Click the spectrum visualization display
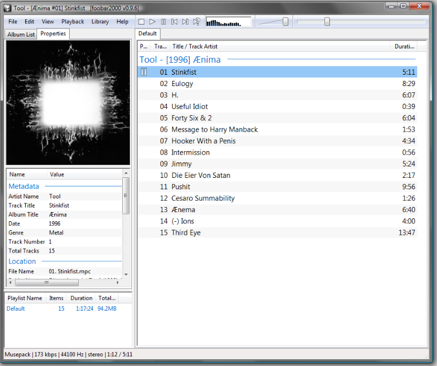This screenshot has height=366, width=437. (228, 22)
